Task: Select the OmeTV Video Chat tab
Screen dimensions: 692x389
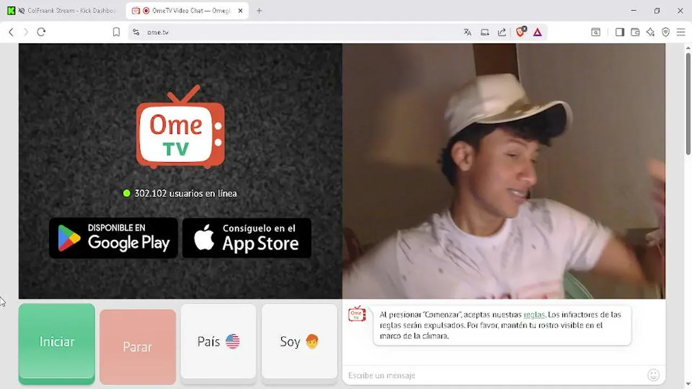Action: [187, 11]
